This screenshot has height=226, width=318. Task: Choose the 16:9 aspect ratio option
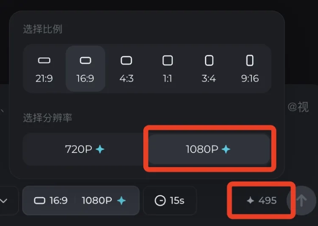(x=85, y=68)
